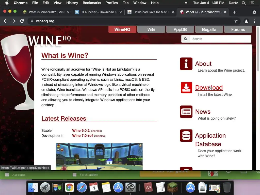Click the search magnifier icon beside Search field
Viewport: 260px width, 195px height.
186,39
